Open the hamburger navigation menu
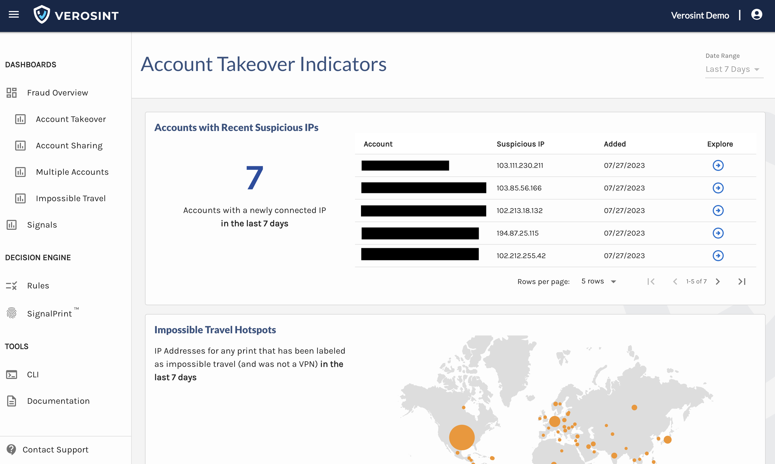 [14, 15]
